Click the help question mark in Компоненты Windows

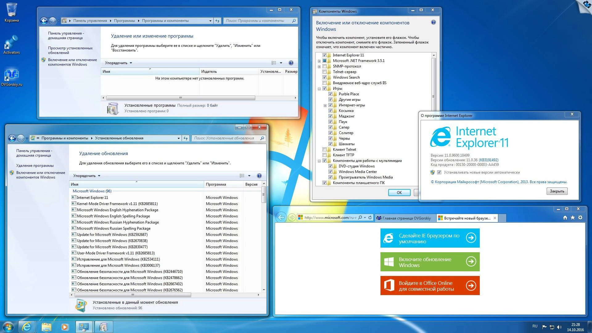tap(434, 23)
